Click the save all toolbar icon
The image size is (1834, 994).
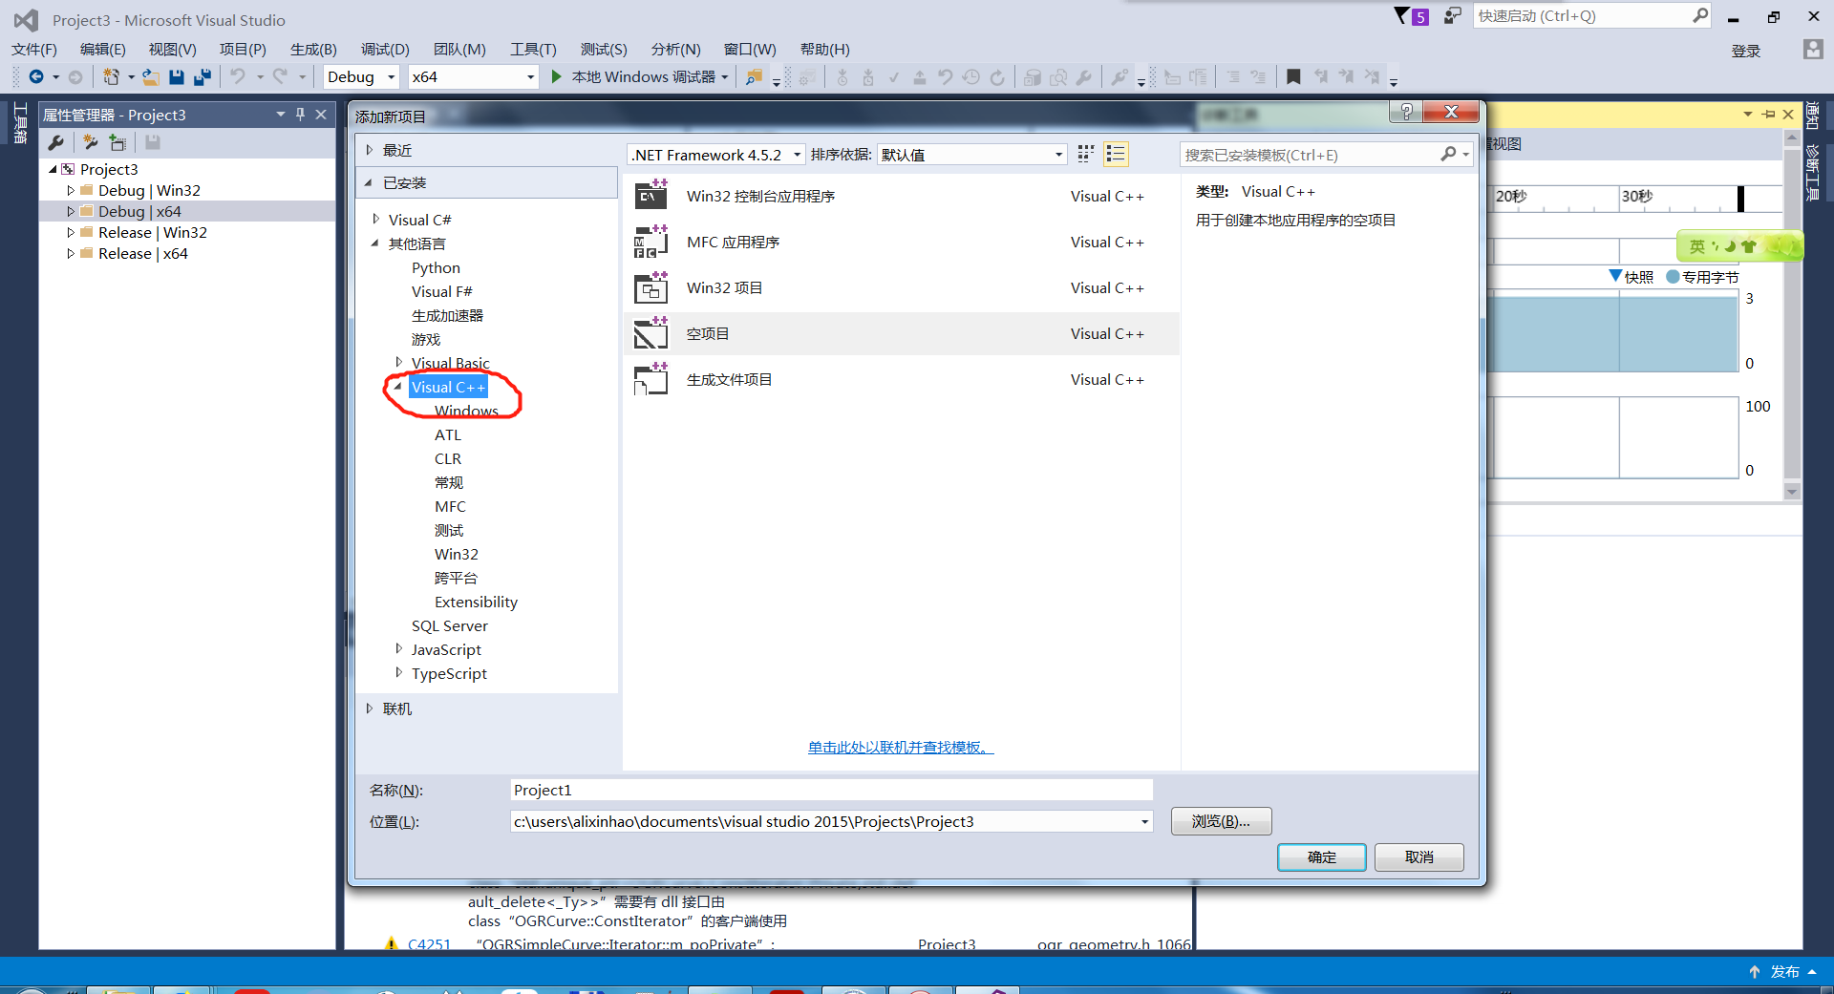[202, 77]
